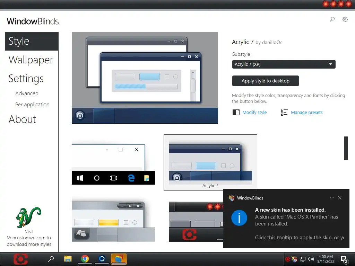
Task: Open the taskbar clock showing 4:00 AM
Action: coord(326,259)
